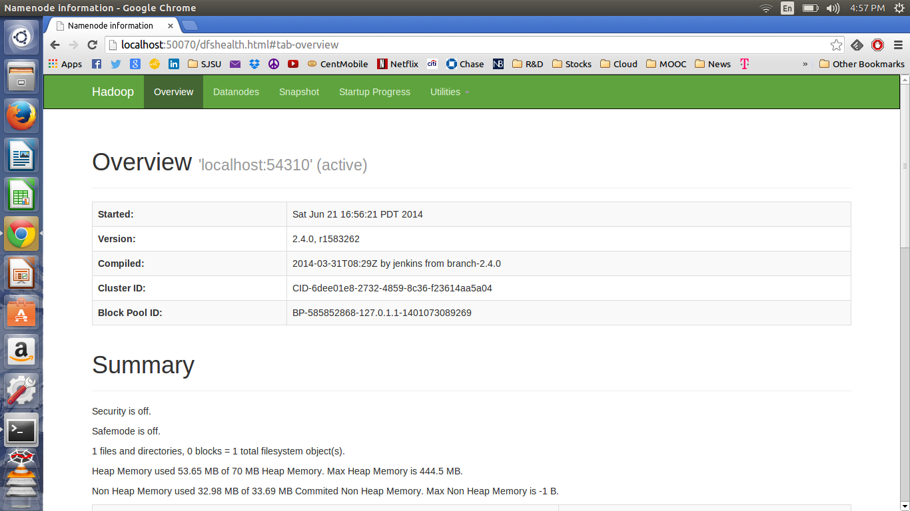Open the T-Mobile bookmark icon
Viewport: 910px width, 511px height.
coord(745,64)
